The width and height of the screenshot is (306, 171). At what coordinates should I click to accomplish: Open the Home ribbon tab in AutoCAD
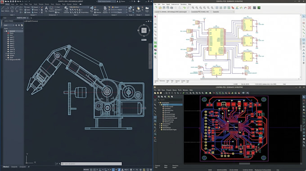(x=7, y=4)
